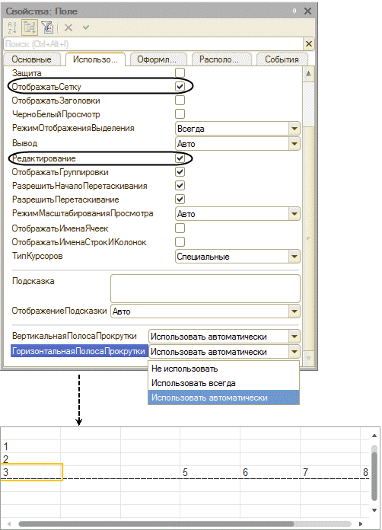Screen dimensions: 382x530
Task: Click the cancel X toolbar icon
Action: tap(68, 27)
